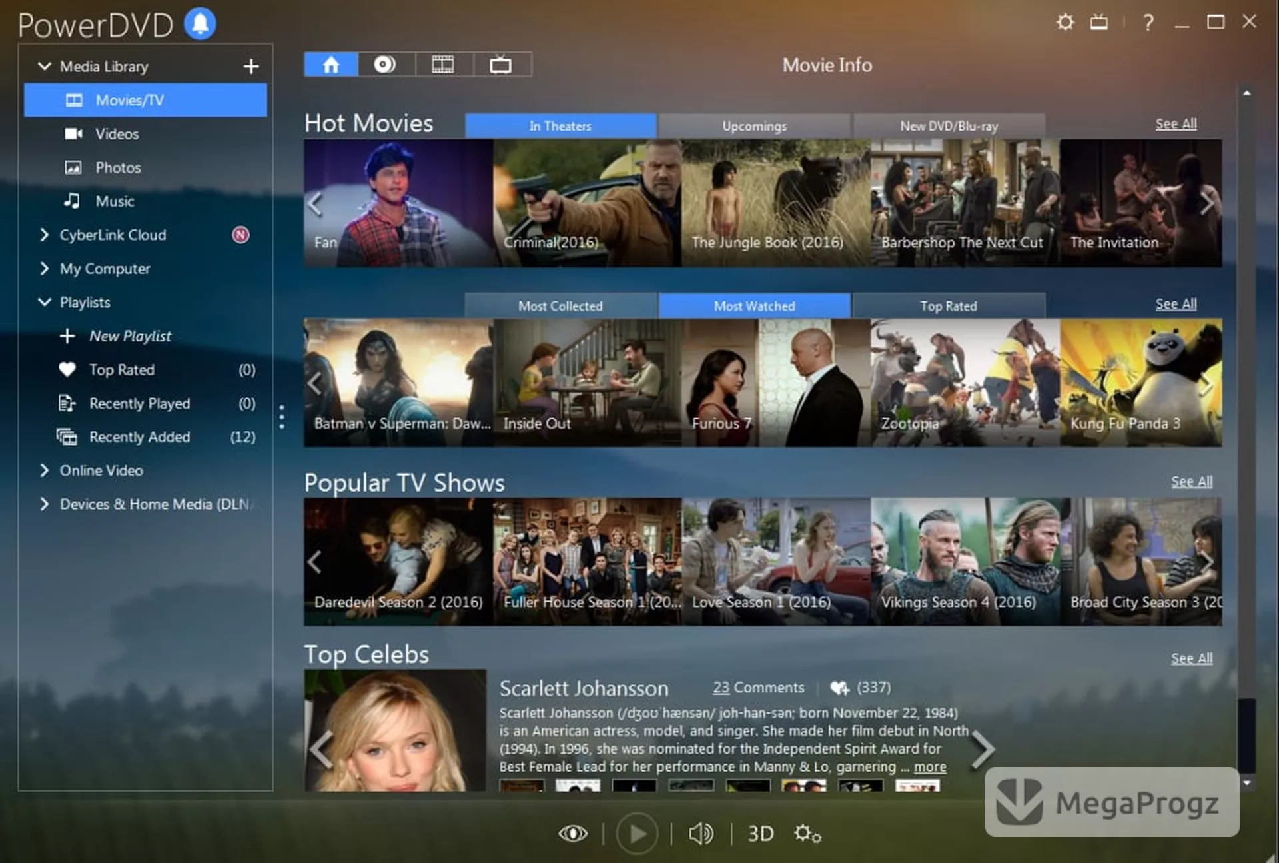Open Love Season 1 thumbnail
Screen dimensions: 1279x863
(x=776, y=562)
